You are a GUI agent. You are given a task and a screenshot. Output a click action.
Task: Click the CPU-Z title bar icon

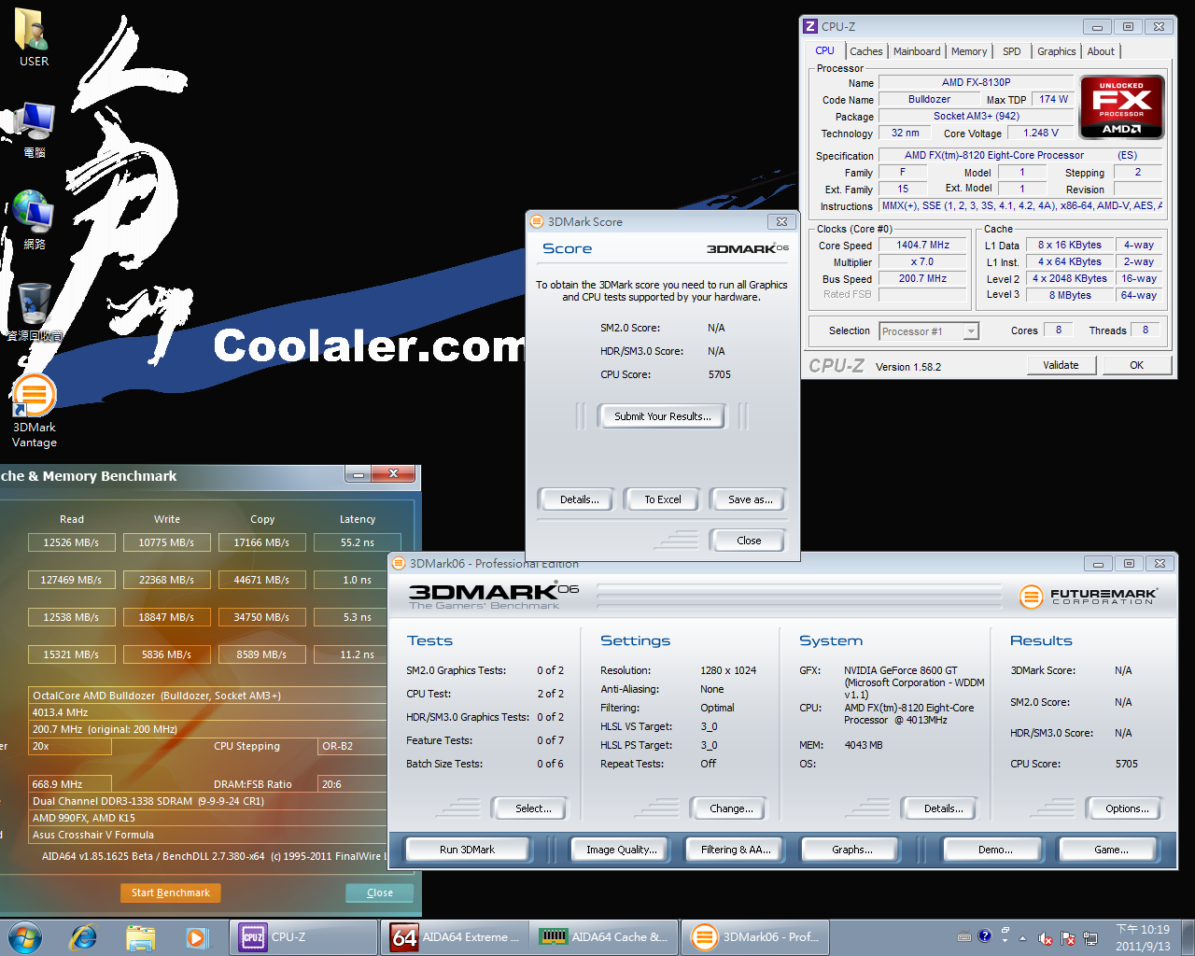coord(810,26)
